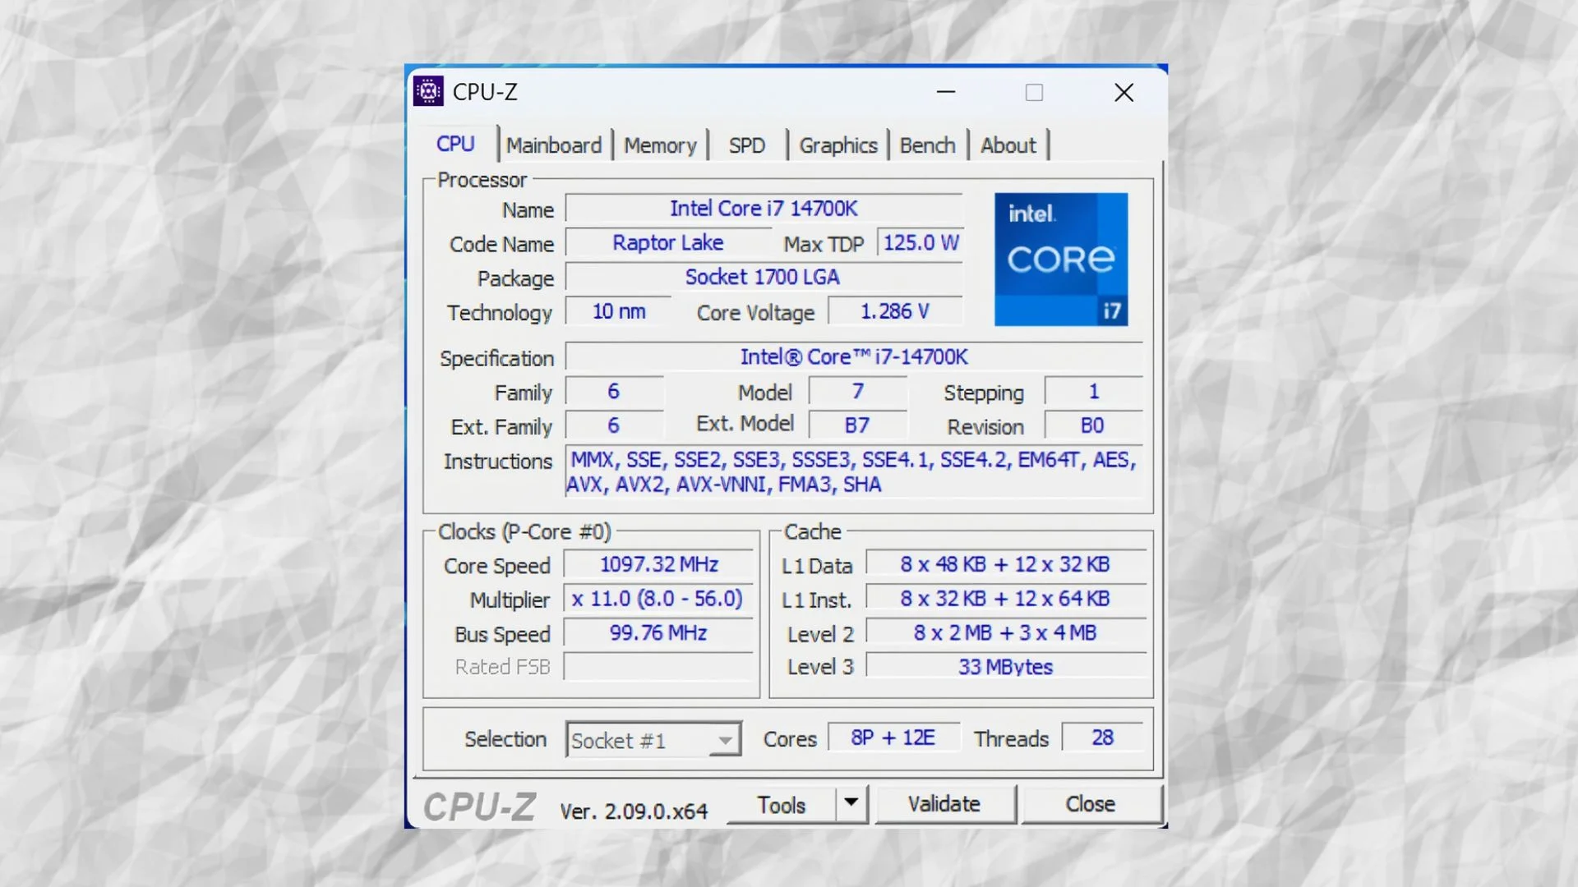
Task: Click the Level 3 value 33 MBytes
Action: [1006, 667]
